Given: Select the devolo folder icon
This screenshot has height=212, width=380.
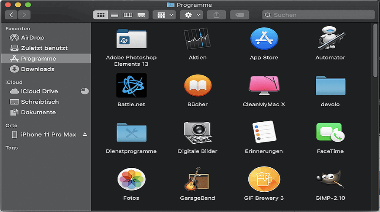Looking at the screenshot, I should click(x=331, y=86).
